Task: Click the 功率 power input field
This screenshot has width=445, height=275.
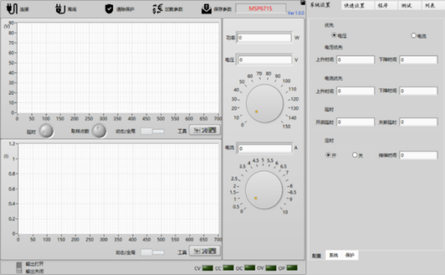Action: (x=264, y=37)
